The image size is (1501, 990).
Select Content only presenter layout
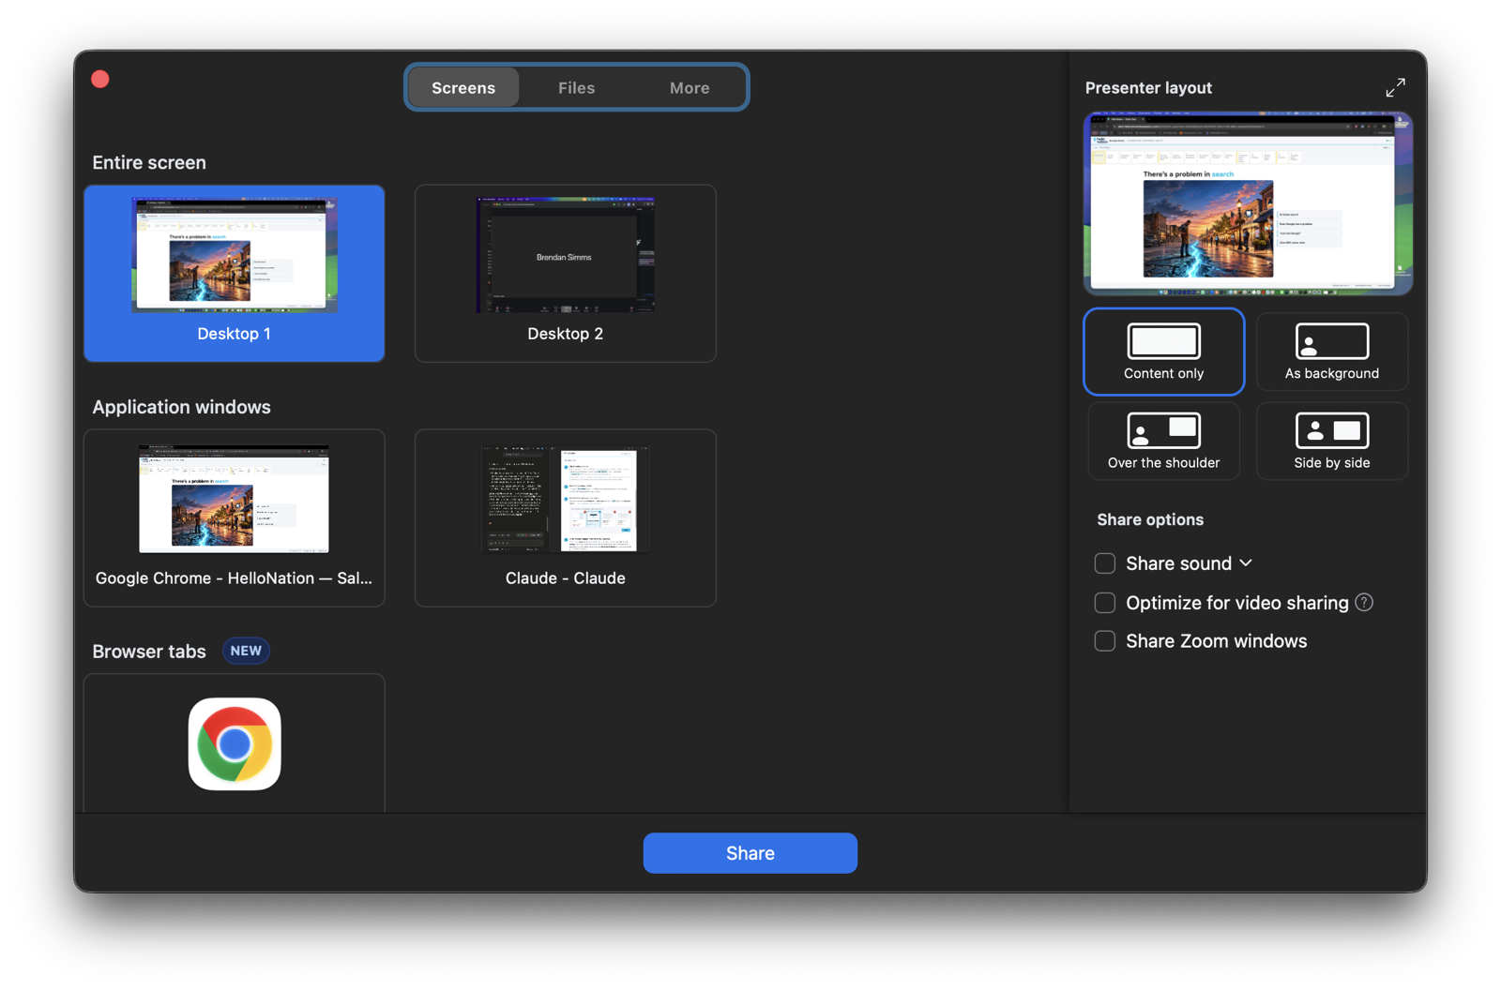(1163, 352)
